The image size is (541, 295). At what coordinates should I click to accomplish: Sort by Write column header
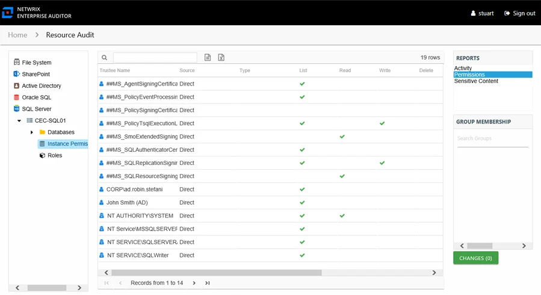point(385,70)
